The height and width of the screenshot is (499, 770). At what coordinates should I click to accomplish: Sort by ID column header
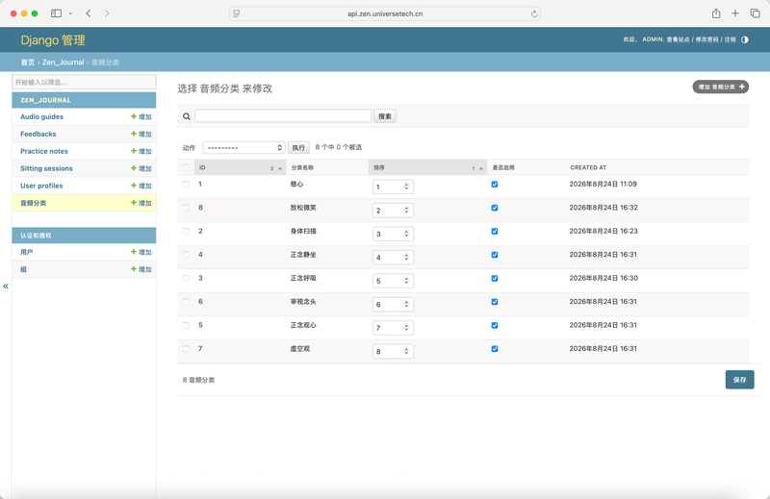[x=202, y=168]
